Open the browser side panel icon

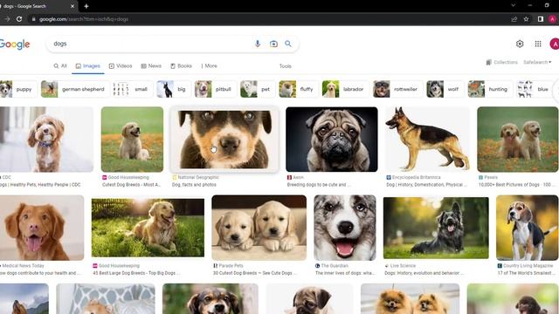click(x=541, y=19)
